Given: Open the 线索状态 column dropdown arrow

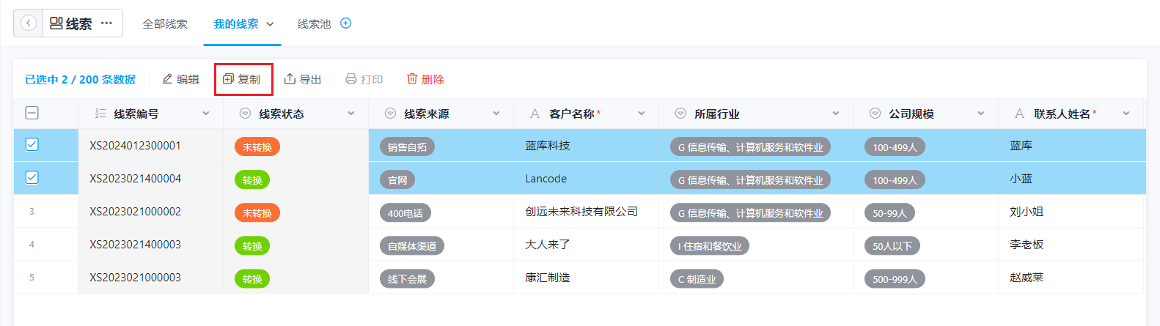Looking at the screenshot, I should 351,114.
